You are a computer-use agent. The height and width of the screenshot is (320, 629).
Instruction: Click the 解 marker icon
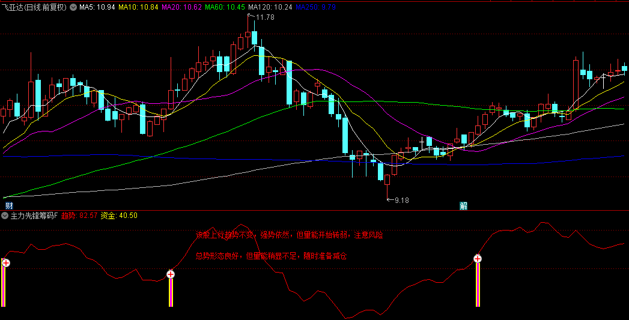(x=464, y=206)
